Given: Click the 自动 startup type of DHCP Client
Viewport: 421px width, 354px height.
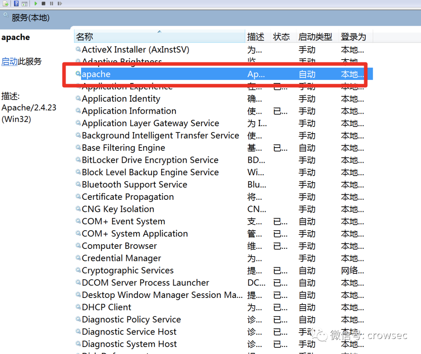Looking at the screenshot, I should point(307,307).
